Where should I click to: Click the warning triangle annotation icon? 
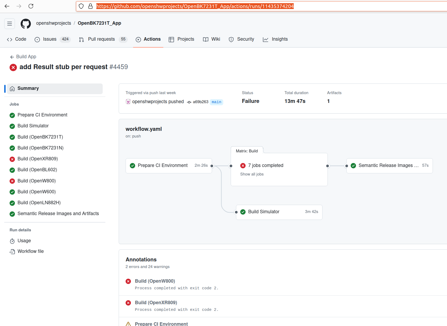point(128,324)
